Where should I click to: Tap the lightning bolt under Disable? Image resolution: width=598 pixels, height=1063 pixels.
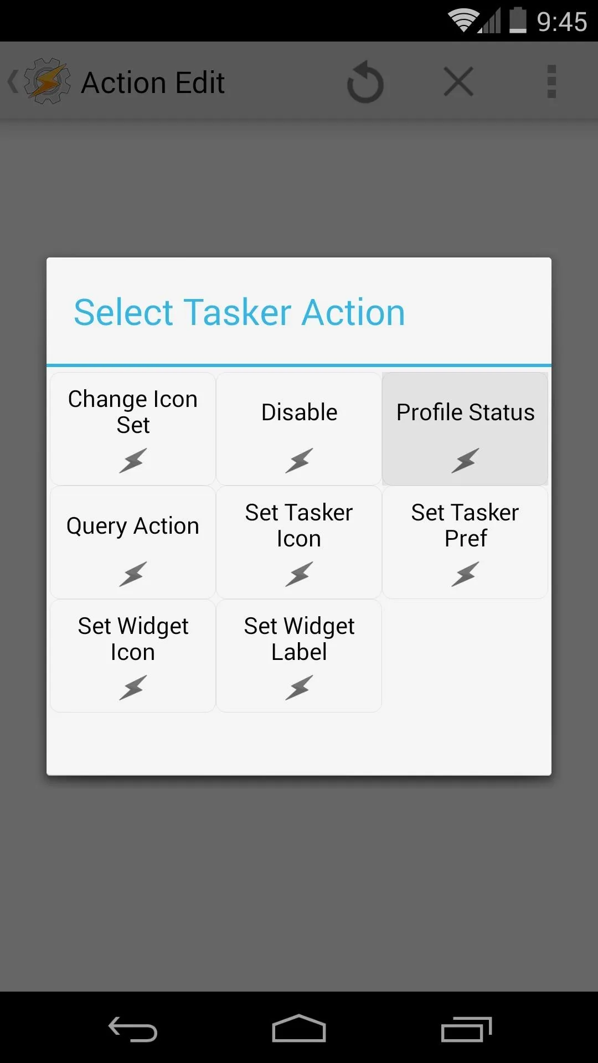tap(299, 461)
